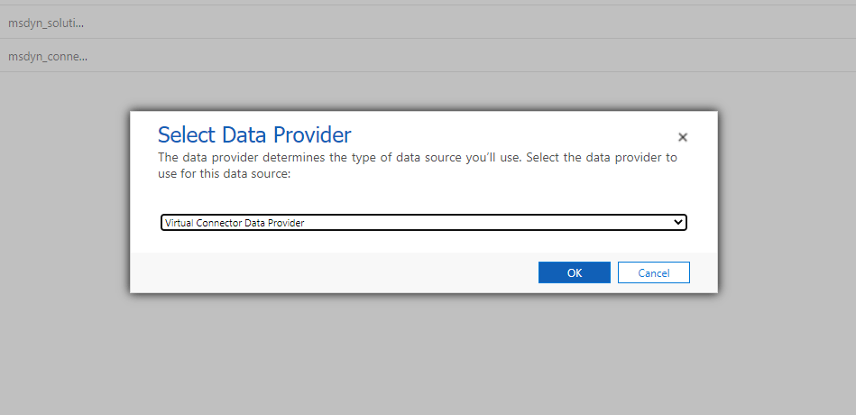Cancel the data provider selection

pos(654,273)
